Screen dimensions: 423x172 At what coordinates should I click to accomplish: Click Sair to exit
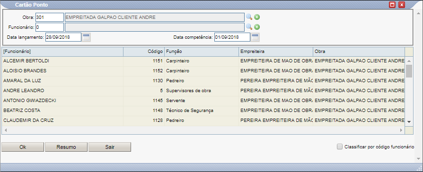coord(110,147)
